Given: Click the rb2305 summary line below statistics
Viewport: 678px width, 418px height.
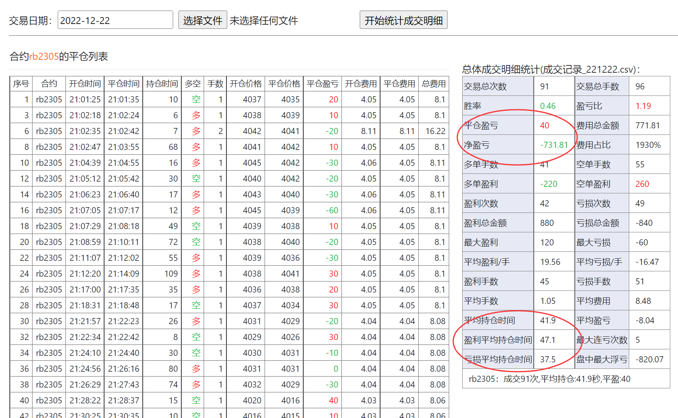Looking at the screenshot, I should tap(549, 379).
